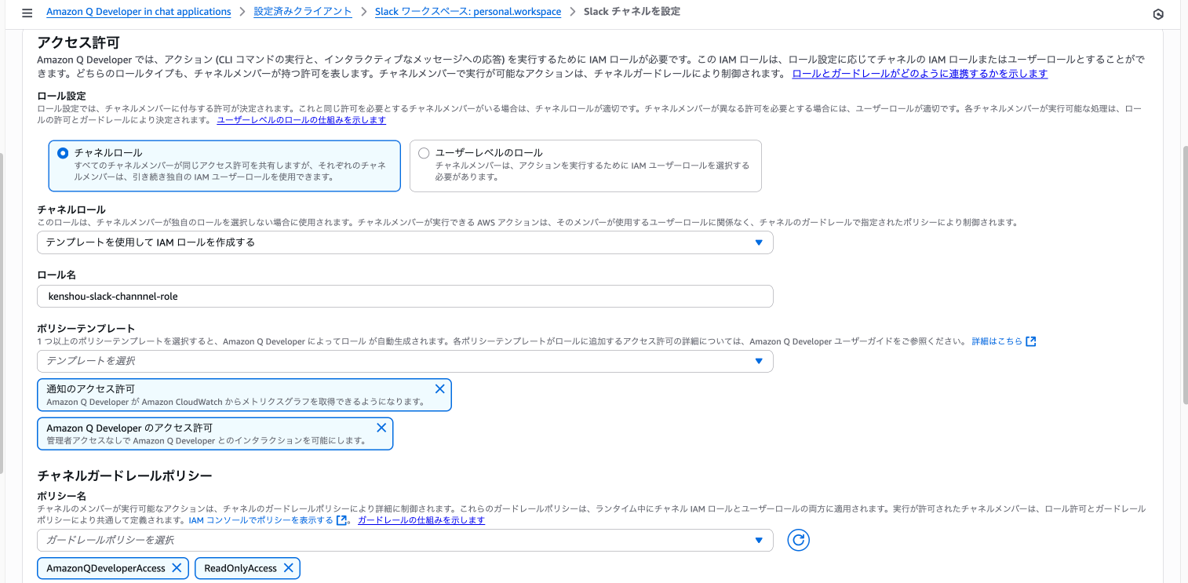Click the hexagon settings icon top right
The image size is (1188, 583).
[x=1158, y=13]
